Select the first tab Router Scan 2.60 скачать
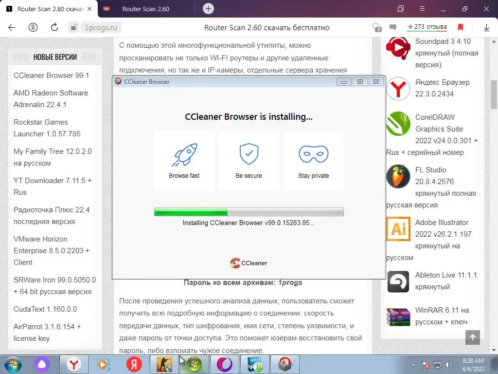Image resolution: width=498 pixels, height=374 pixels. coord(50,9)
